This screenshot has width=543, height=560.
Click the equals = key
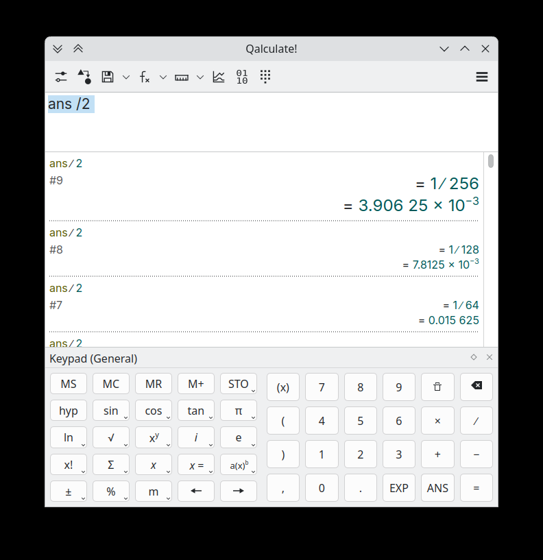click(476, 488)
